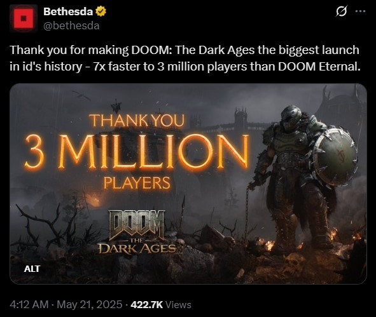Click the skull at image bottom right
Viewport: 376px width, 317px height.
[293, 264]
